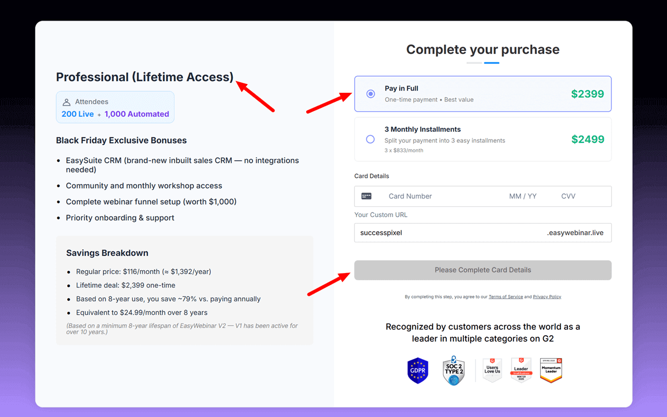The image size is (667, 417).
Task: Open the Terms of Service link
Action: coord(506,296)
